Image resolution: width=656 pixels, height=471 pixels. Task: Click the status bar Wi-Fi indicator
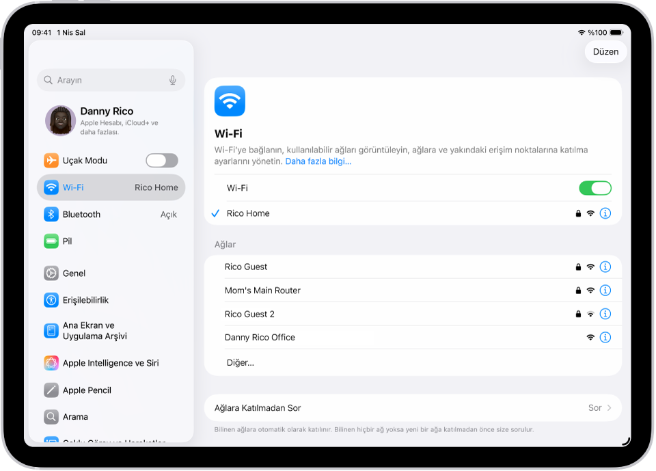[x=582, y=32]
